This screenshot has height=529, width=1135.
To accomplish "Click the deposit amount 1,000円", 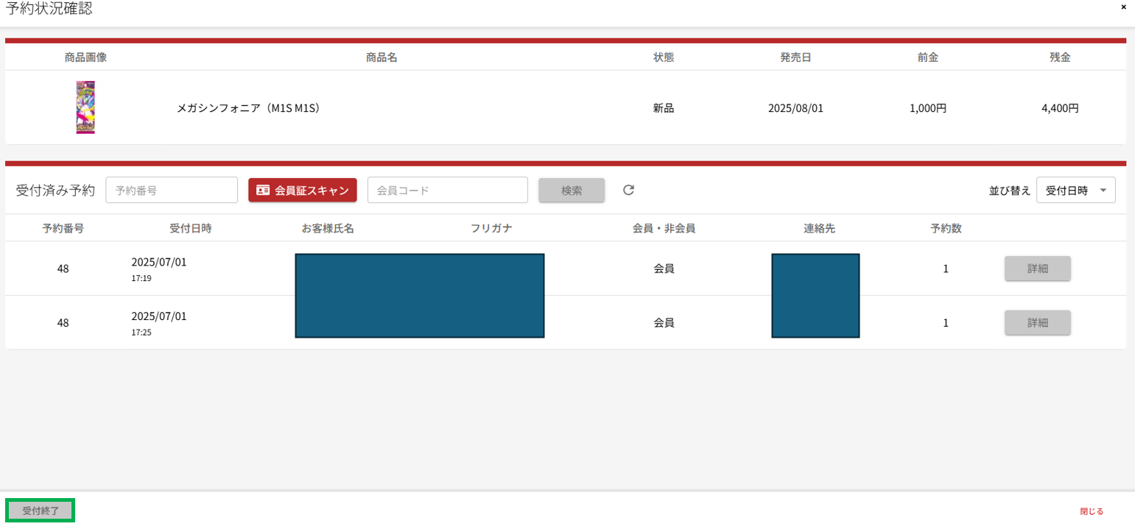I will pyautogui.click(x=927, y=108).
